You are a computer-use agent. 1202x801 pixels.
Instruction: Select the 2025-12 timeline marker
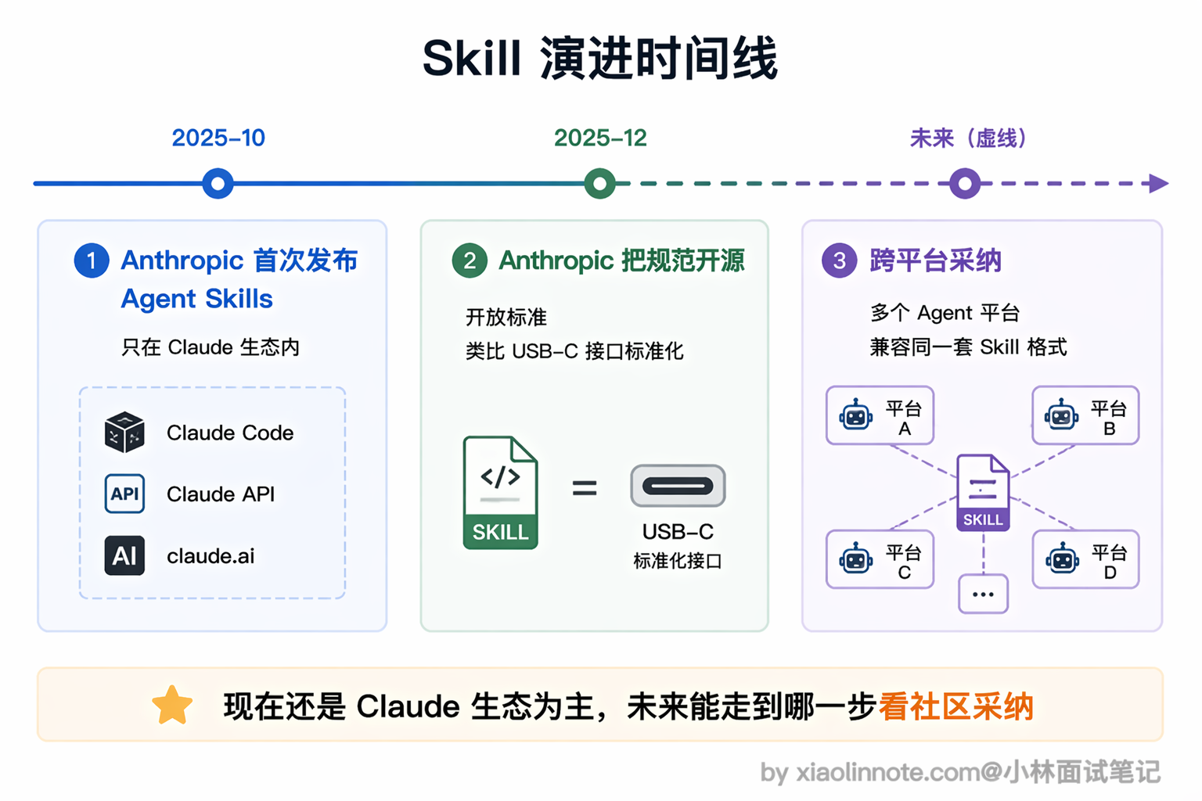pyautogui.click(x=599, y=184)
